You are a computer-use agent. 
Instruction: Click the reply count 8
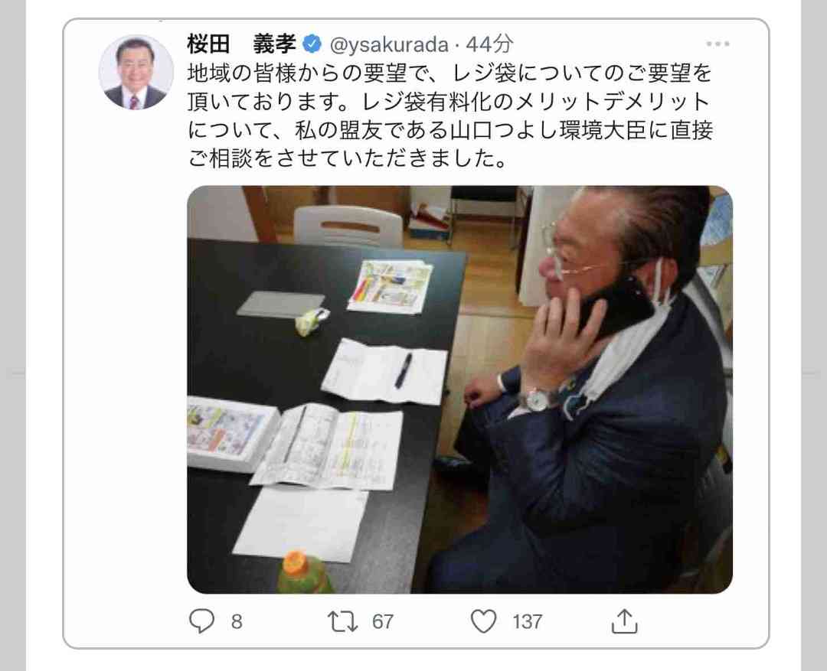click(237, 621)
